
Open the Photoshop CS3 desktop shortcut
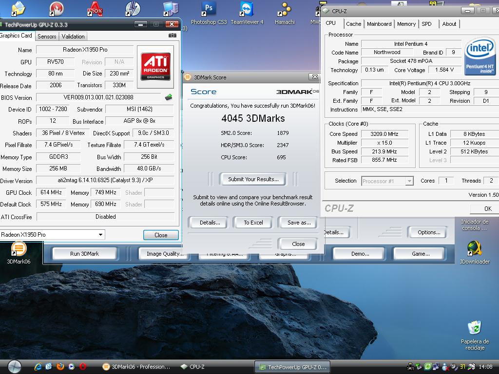[x=209, y=13]
